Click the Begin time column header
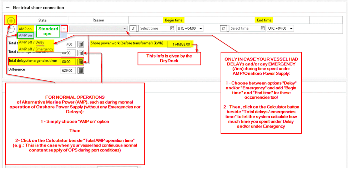Viewport: 348px width, 169px height. (173, 20)
